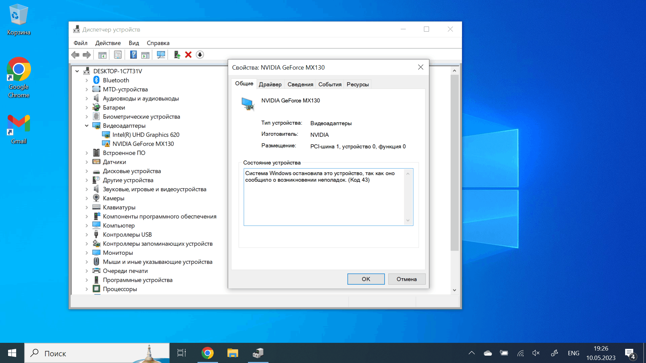Viewport: 646px width, 363px height.
Task: Expand Аудиовходы и аудиовыходы arrow
Action: coord(86,98)
